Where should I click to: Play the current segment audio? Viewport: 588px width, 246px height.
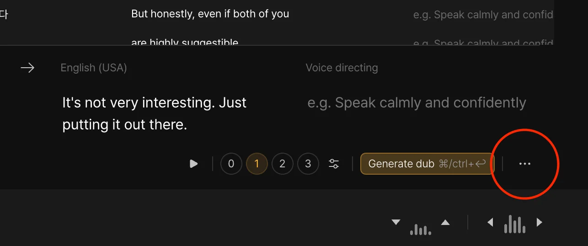(194, 164)
